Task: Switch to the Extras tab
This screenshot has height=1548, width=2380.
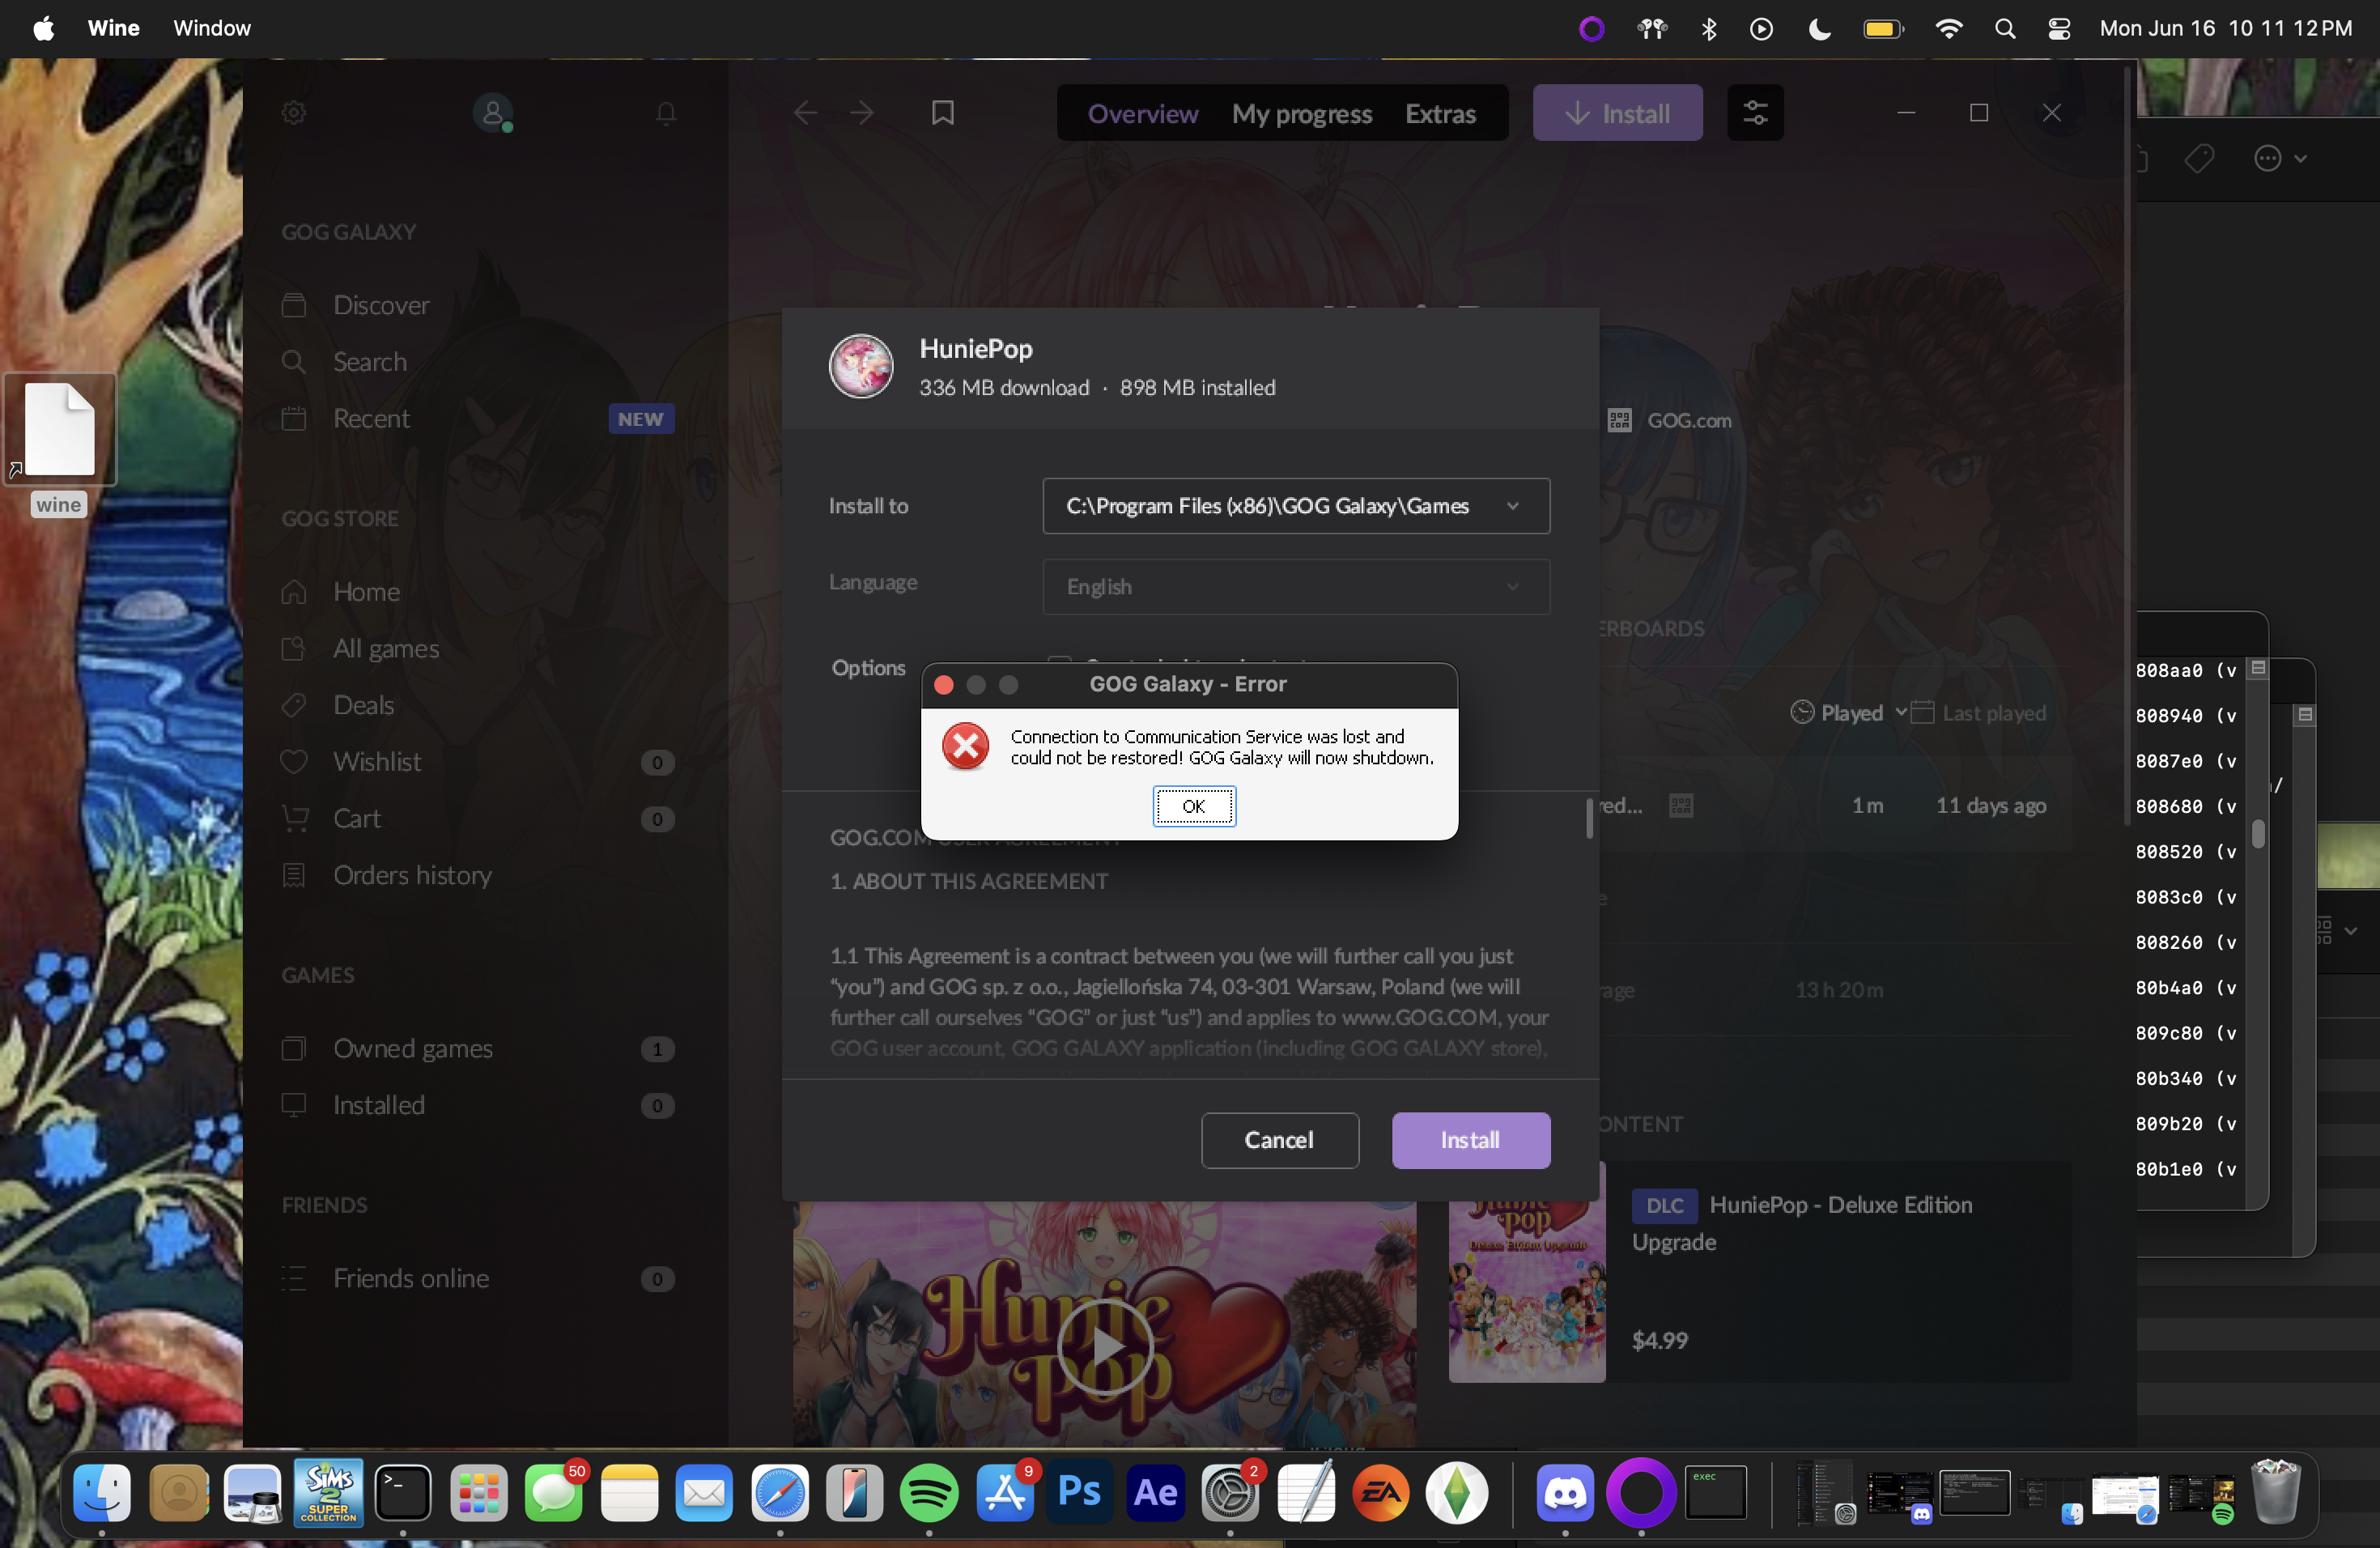Action: pos(1440,114)
